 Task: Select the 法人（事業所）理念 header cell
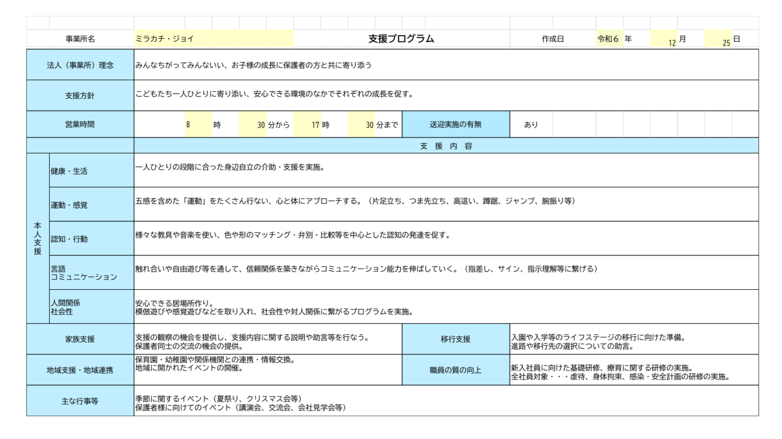80,64
